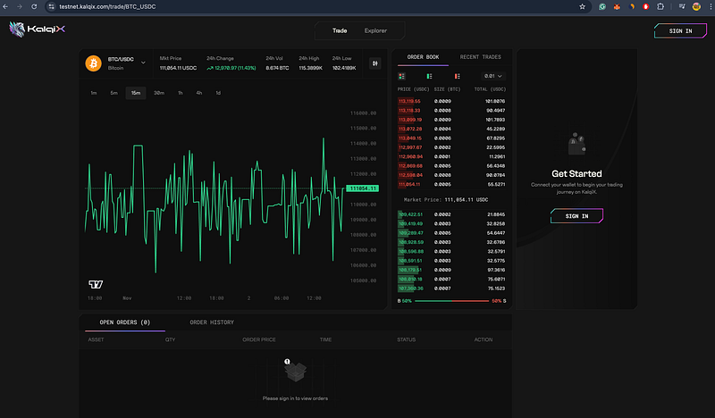Click Sign In in the top header
Screen dimensions: 715x418
679,31
